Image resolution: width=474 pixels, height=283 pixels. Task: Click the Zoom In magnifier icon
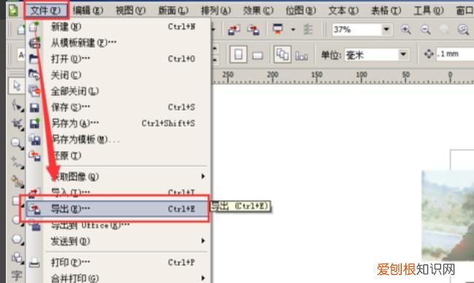pos(405,30)
